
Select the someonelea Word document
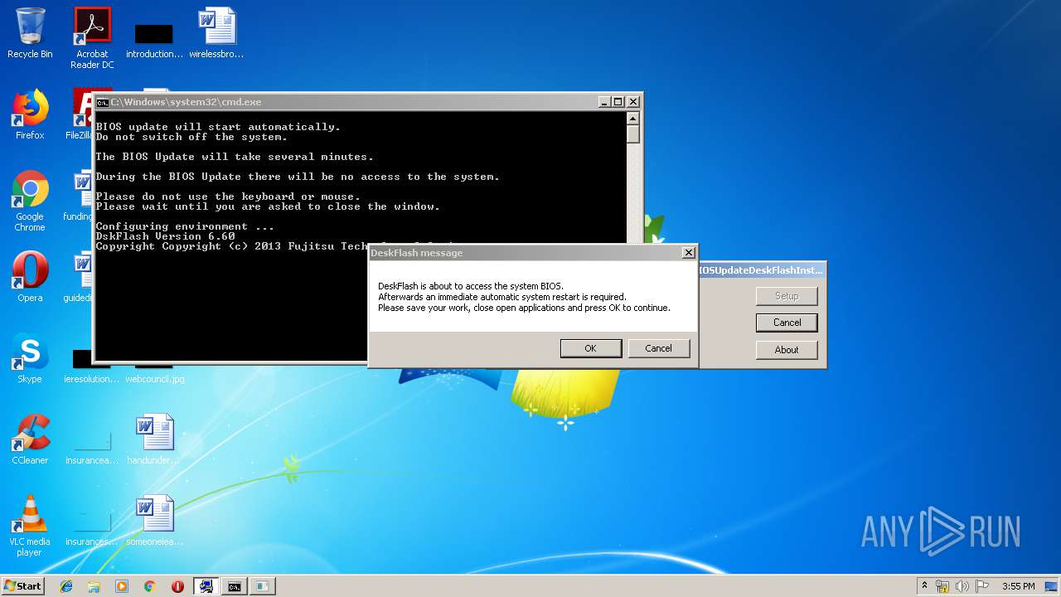(x=154, y=521)
